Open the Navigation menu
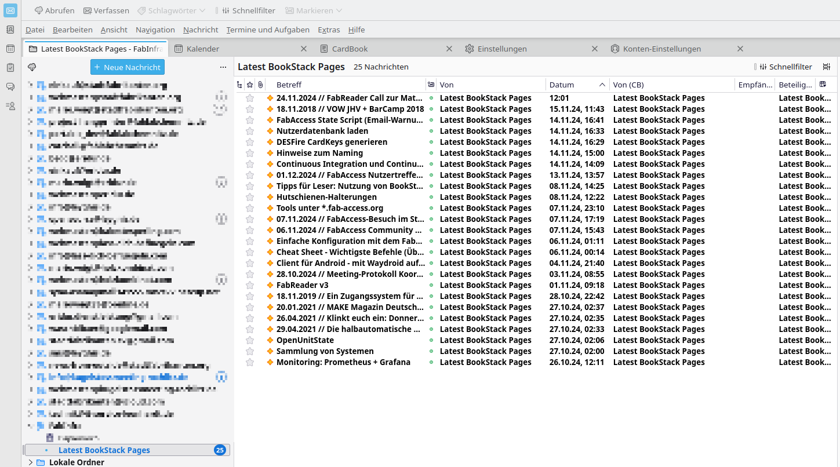The height and width of the screenshot is (467, 840). click(x=155, y=30)
